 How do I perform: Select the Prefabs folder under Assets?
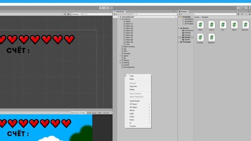click(186, 33)
